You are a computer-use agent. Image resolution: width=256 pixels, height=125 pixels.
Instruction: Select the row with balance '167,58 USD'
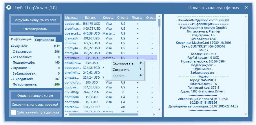[110, 87]
